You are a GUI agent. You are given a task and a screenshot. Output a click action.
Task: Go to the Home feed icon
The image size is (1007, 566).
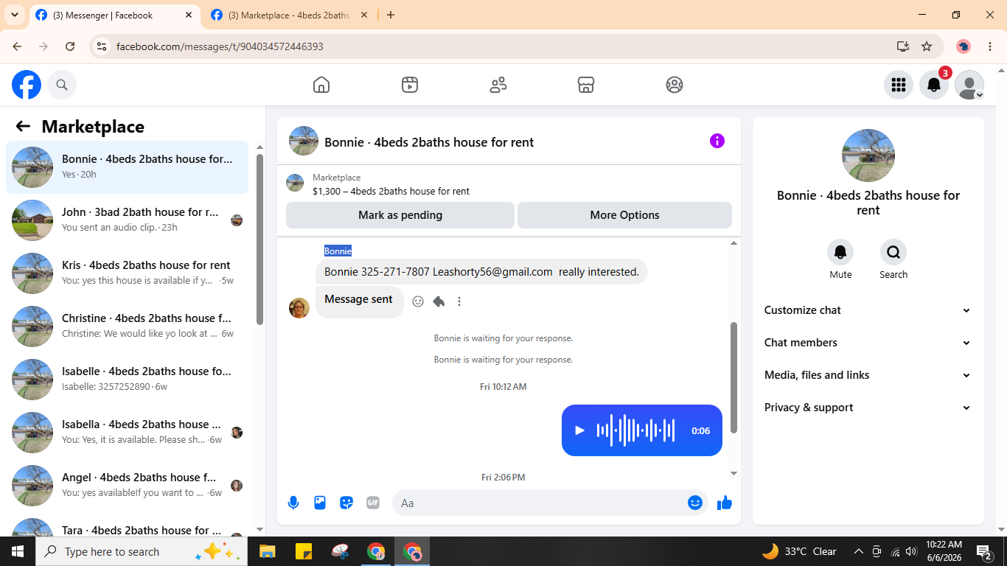point(321,85)
